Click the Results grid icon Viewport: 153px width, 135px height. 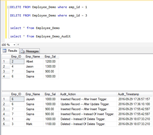click(x=4, y=51)
